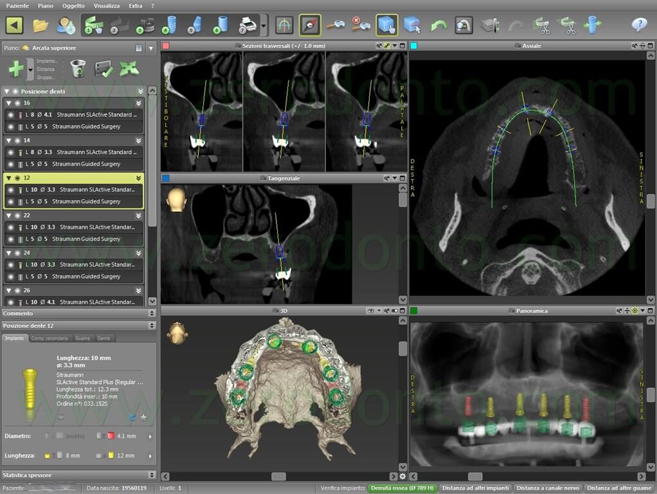Expand the Statistica spessore panel
Screen dimensions: 657x494
tap(152, 475)
